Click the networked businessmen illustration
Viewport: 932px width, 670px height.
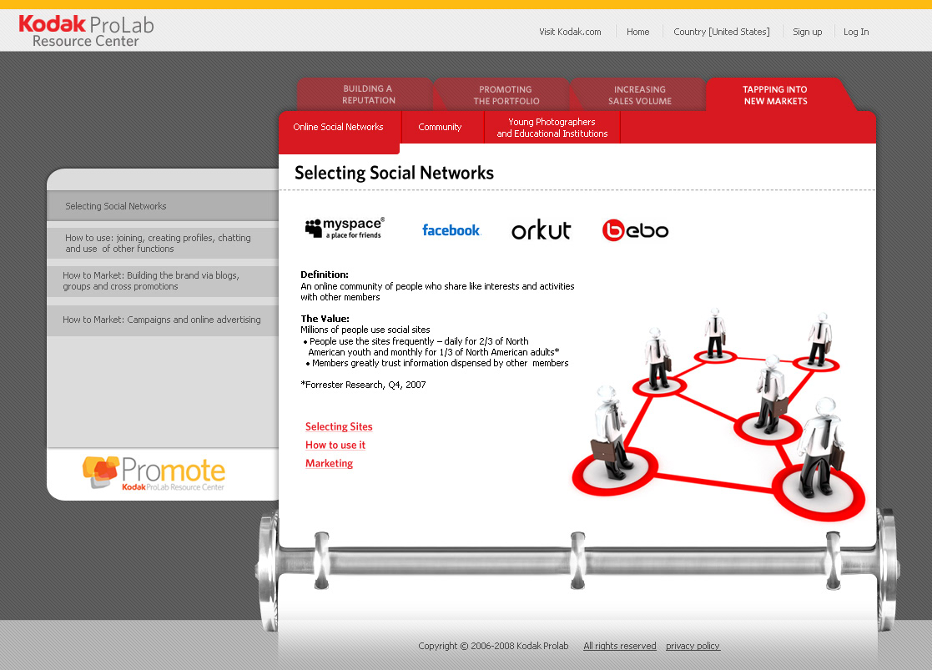point(719,415)
